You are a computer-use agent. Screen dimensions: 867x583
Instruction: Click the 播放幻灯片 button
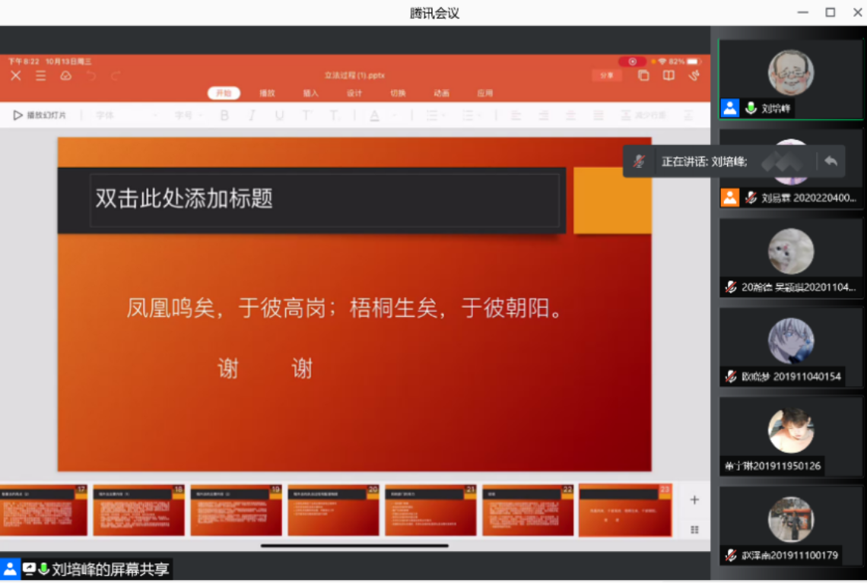coord(40,116)
